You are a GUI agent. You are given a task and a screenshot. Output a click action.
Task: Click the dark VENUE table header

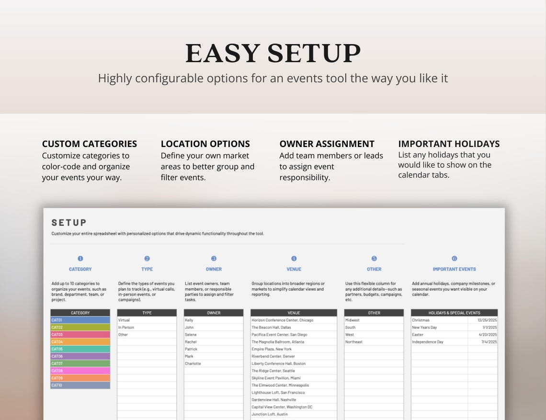294,313
